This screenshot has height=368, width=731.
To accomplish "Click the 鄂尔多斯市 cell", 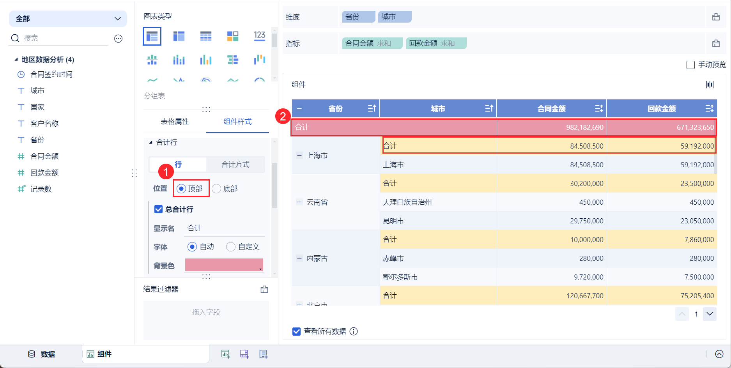I will coord(438,277).
